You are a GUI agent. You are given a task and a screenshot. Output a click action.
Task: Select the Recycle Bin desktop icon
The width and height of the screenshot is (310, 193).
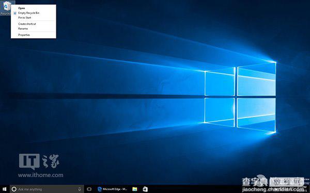click(7, 8)
